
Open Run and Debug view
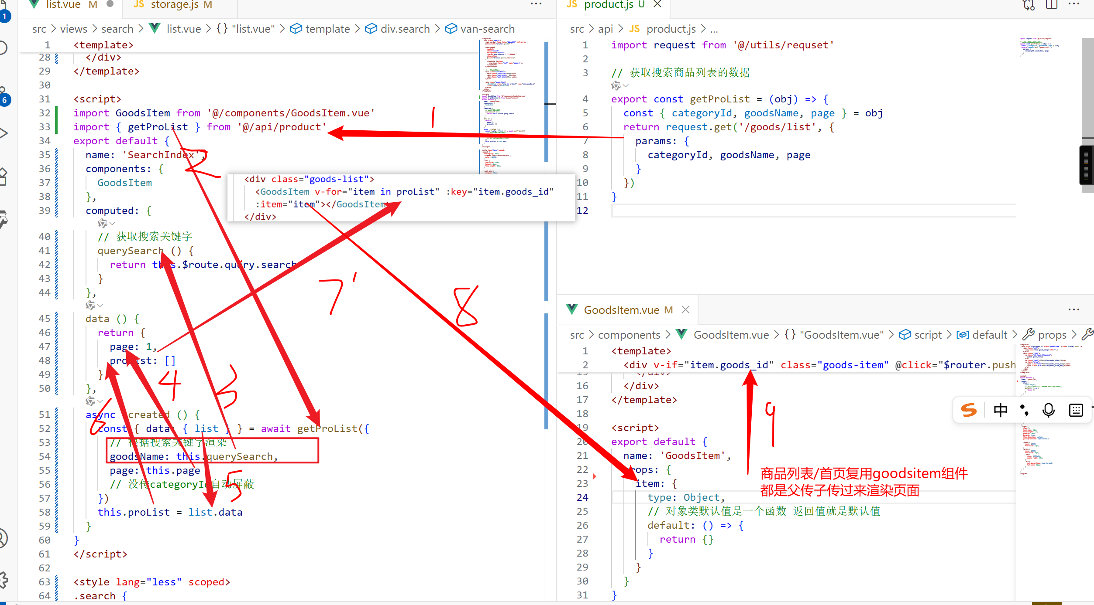tap(3, 133)
